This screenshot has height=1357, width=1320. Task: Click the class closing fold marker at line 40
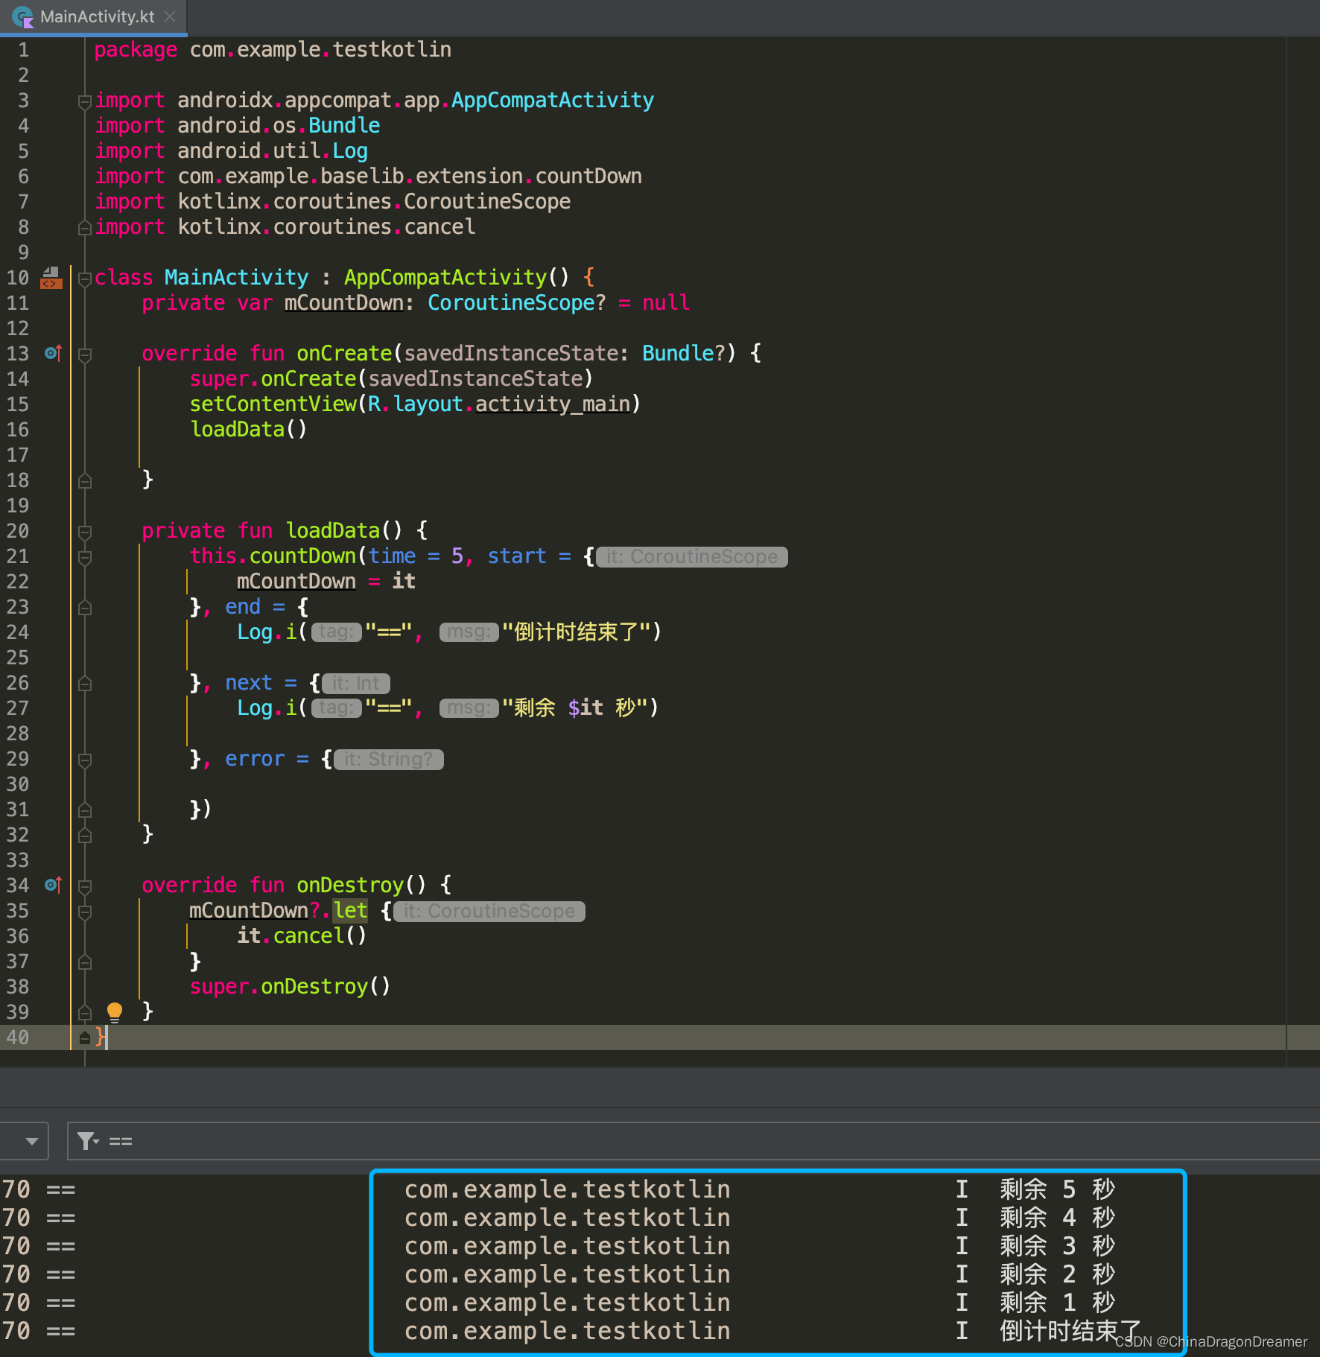(85, 1037)
